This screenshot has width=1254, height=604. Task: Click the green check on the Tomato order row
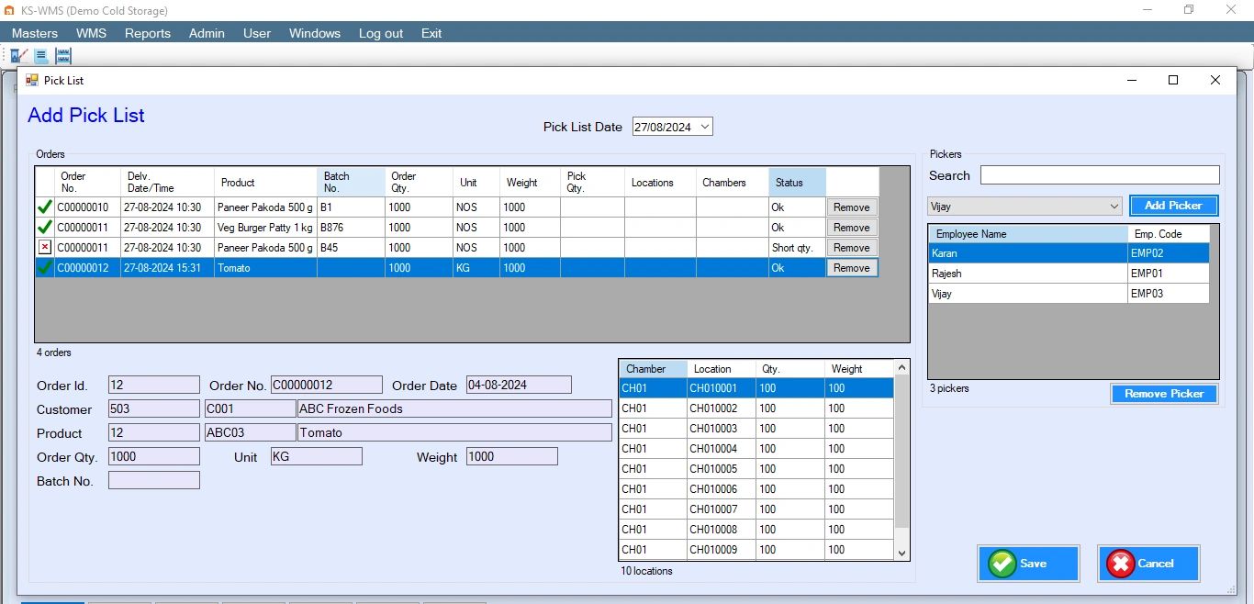point(44,267)
